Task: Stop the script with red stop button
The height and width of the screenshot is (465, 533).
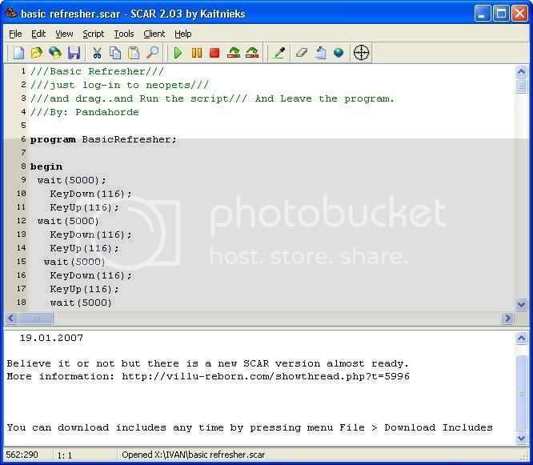Action: (214, 54)
